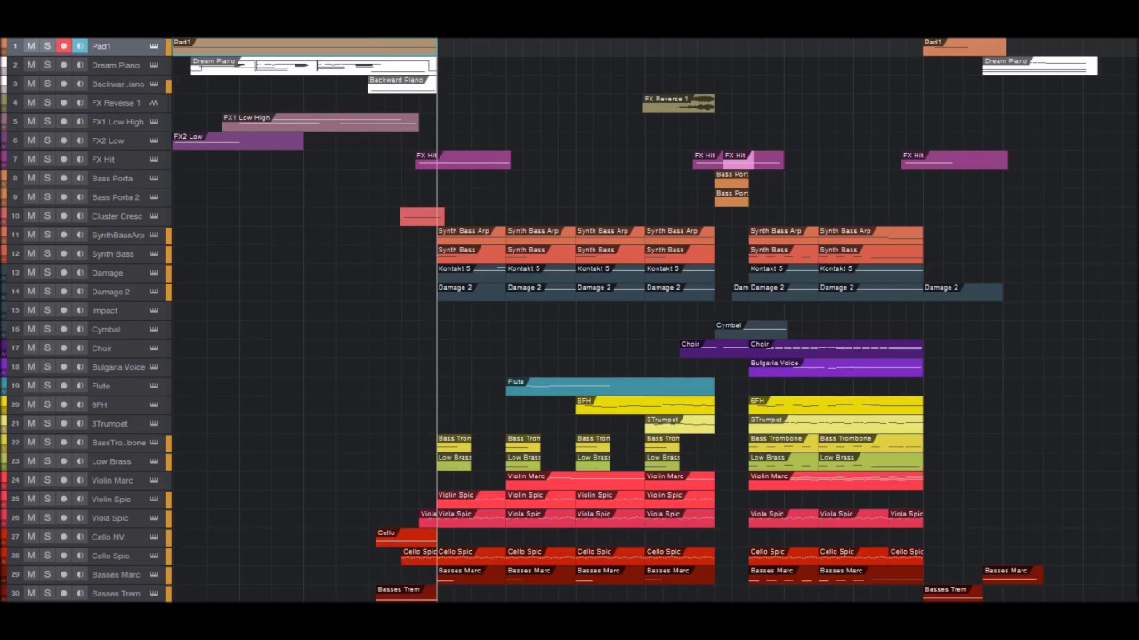
Task: Solo the SynthBassArp track
Action: [x=47, y=235]
